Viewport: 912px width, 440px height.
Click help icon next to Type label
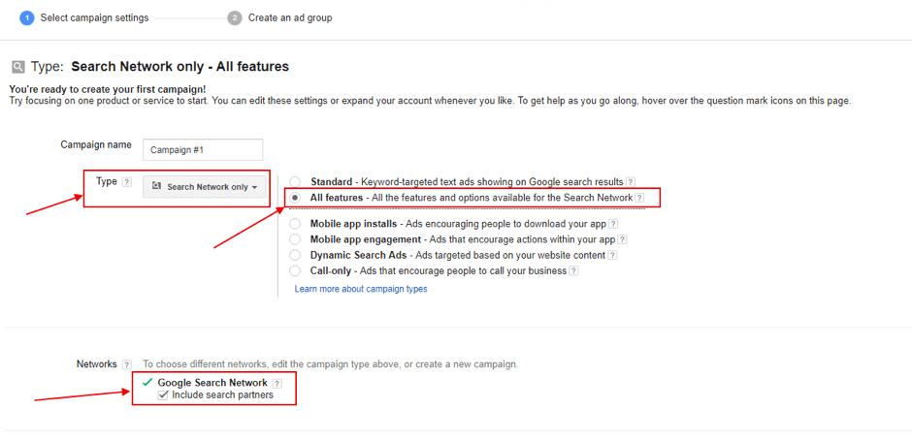(127, 182)
